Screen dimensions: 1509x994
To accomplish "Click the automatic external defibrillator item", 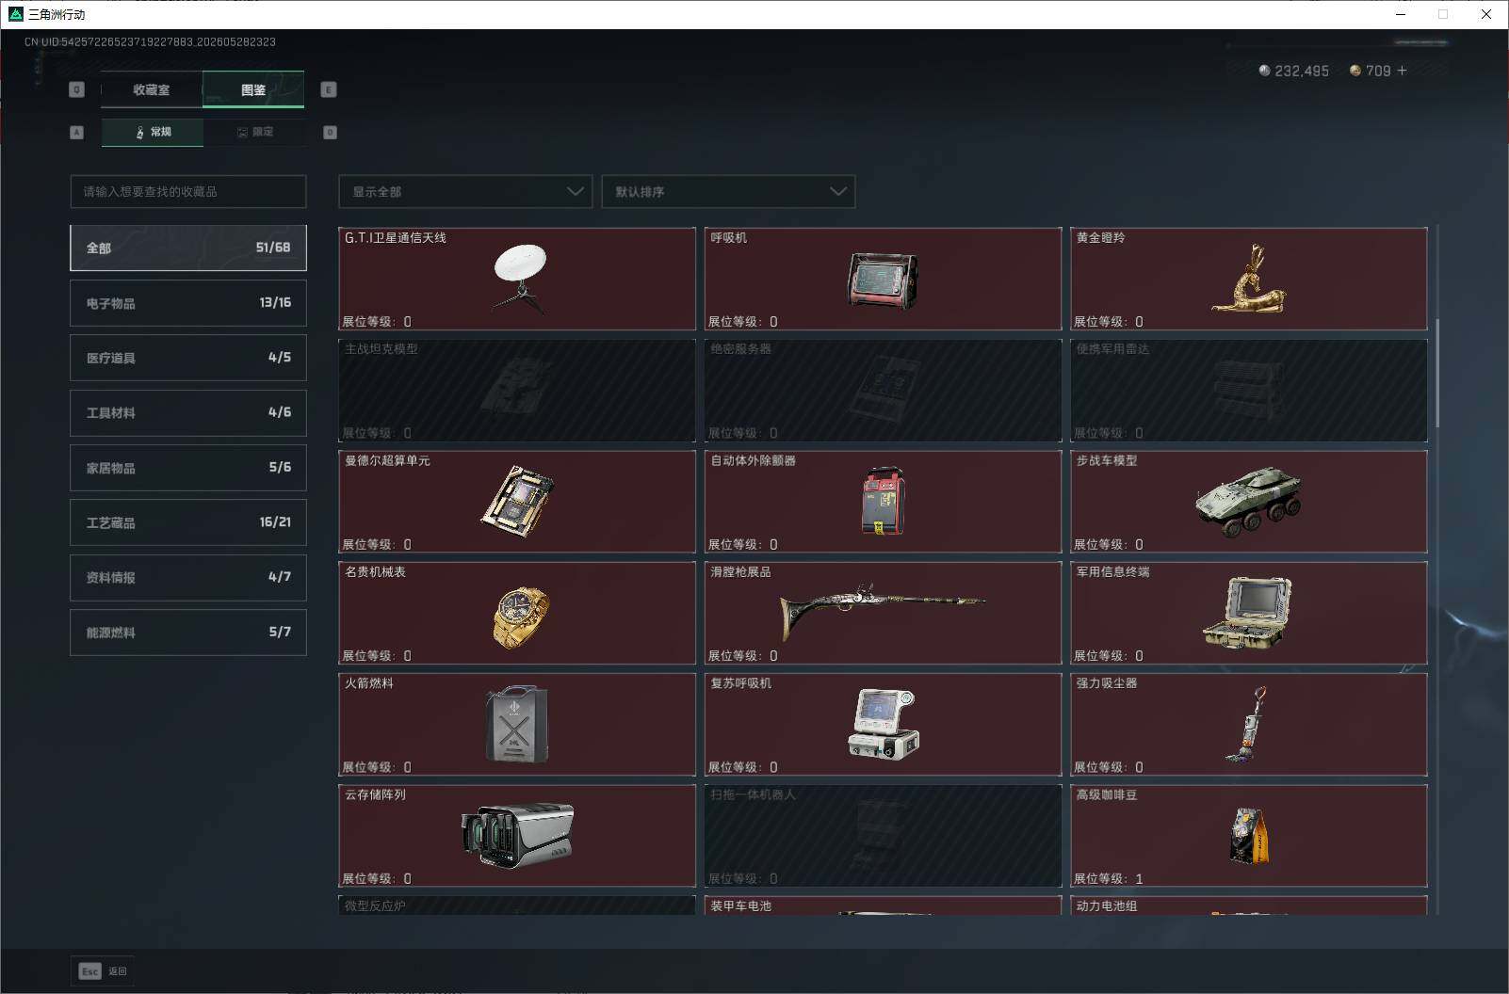I will tap(883, 502).
